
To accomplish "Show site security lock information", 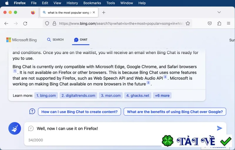I will pyautogui.click(x=54, y=23).
